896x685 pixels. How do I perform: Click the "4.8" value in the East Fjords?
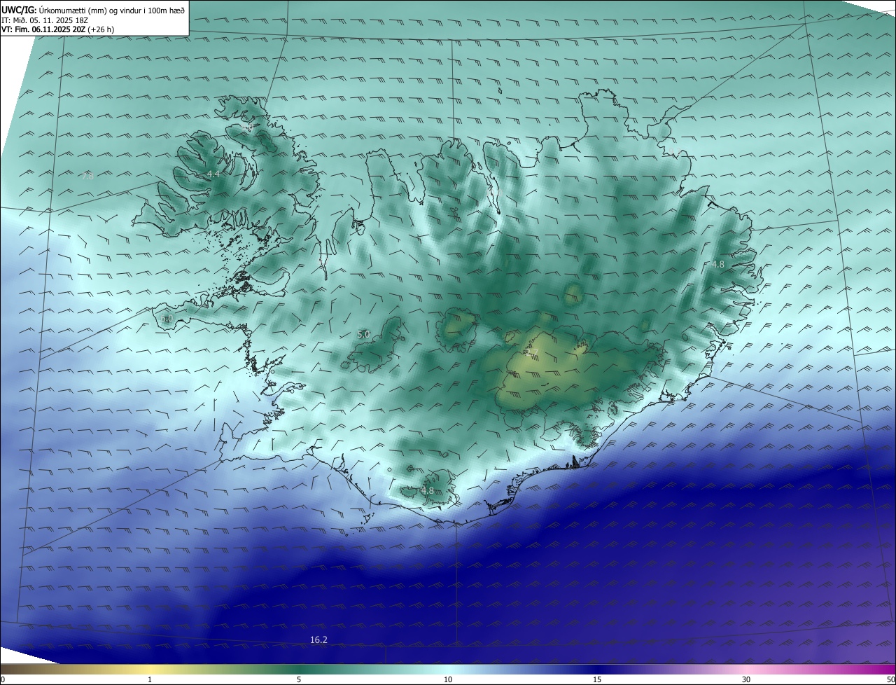718,264
